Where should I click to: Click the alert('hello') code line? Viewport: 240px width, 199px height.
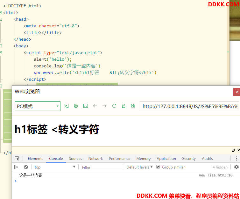pyautogui.click(x=53, y=59)
